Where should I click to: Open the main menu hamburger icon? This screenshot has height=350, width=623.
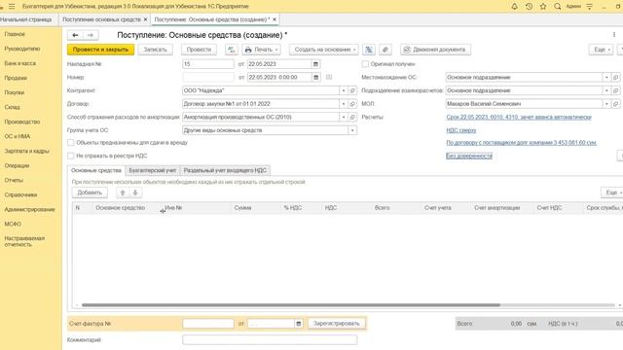12,7
